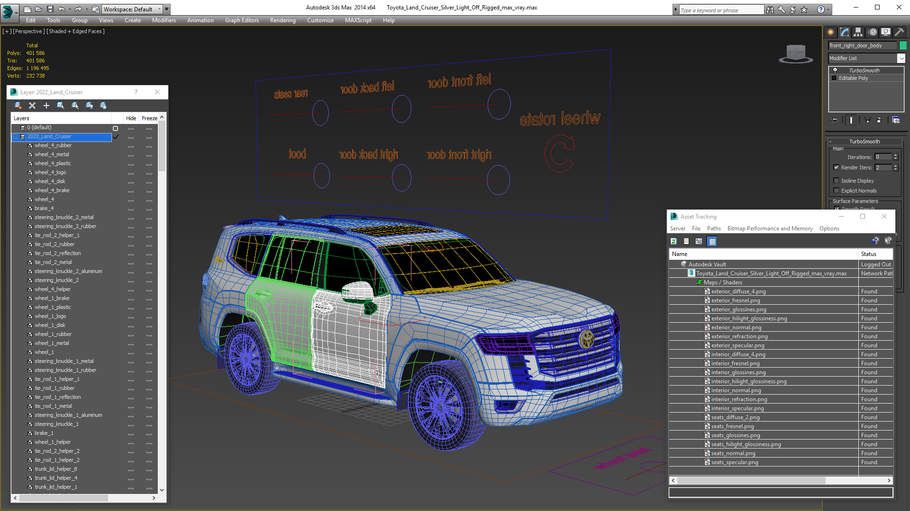Click Make Unique modifier icon

(867, 120)
